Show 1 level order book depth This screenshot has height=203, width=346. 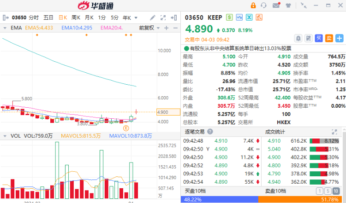(x=320, y=191)
